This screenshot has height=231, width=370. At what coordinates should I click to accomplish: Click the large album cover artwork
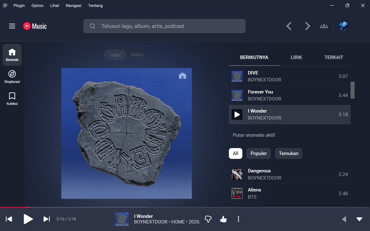pos(126,133)
